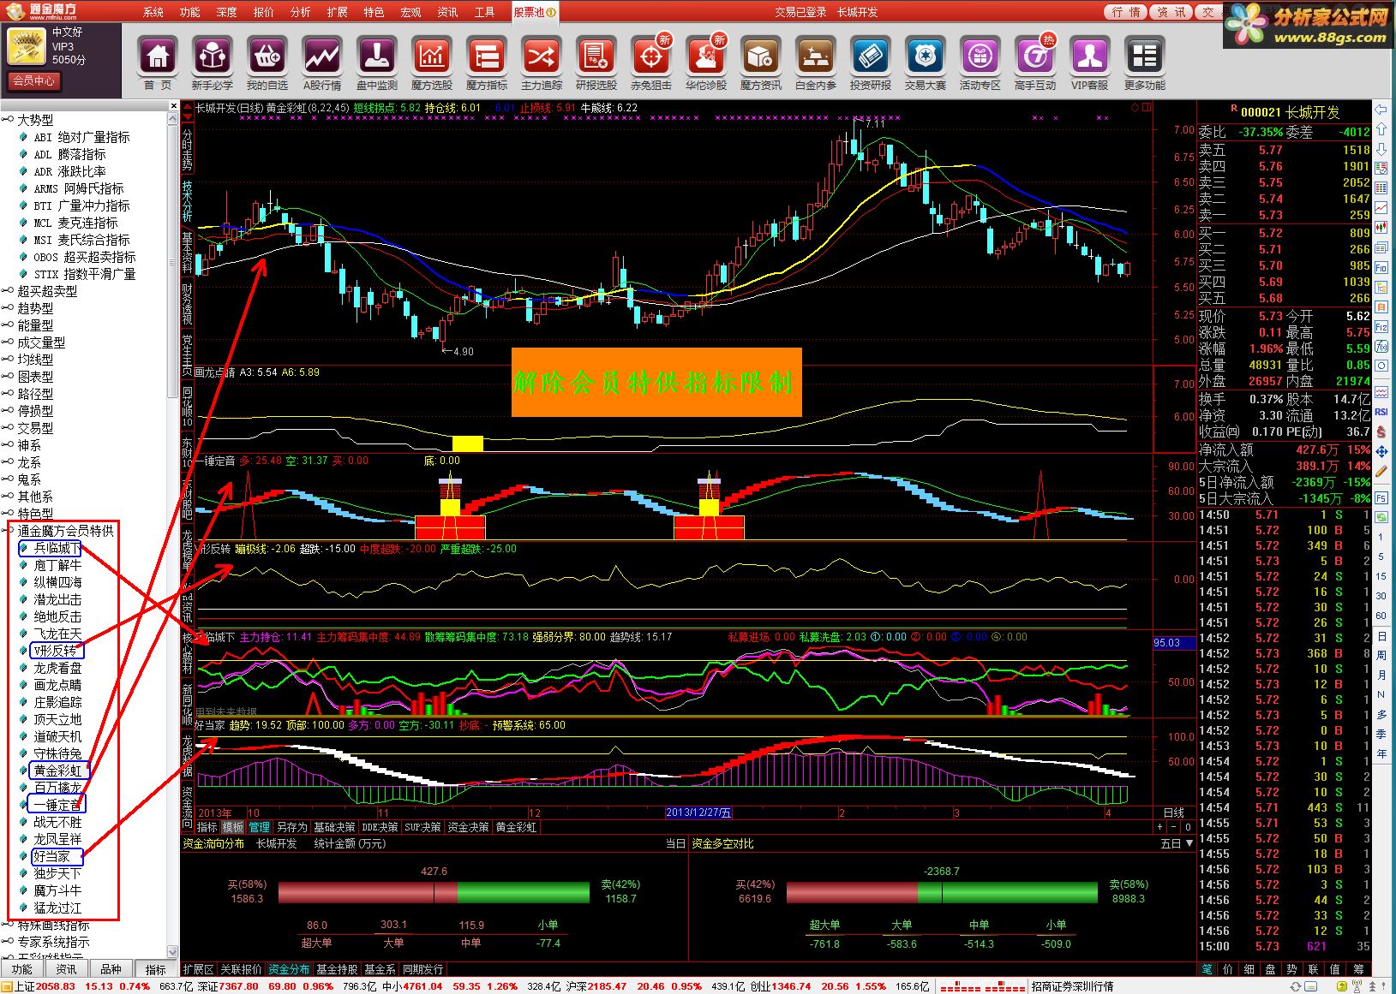Open 新手必学 beginner tutorial icon
The image size is (1396, 994).
(x=212, y=57)
